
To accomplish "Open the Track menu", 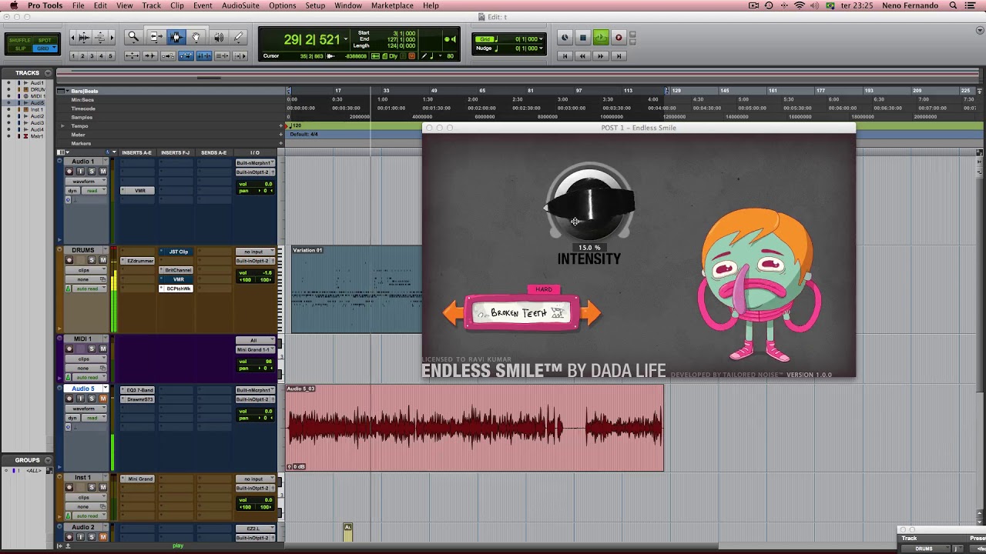I will pyautogui.click(x=152, y=5).
